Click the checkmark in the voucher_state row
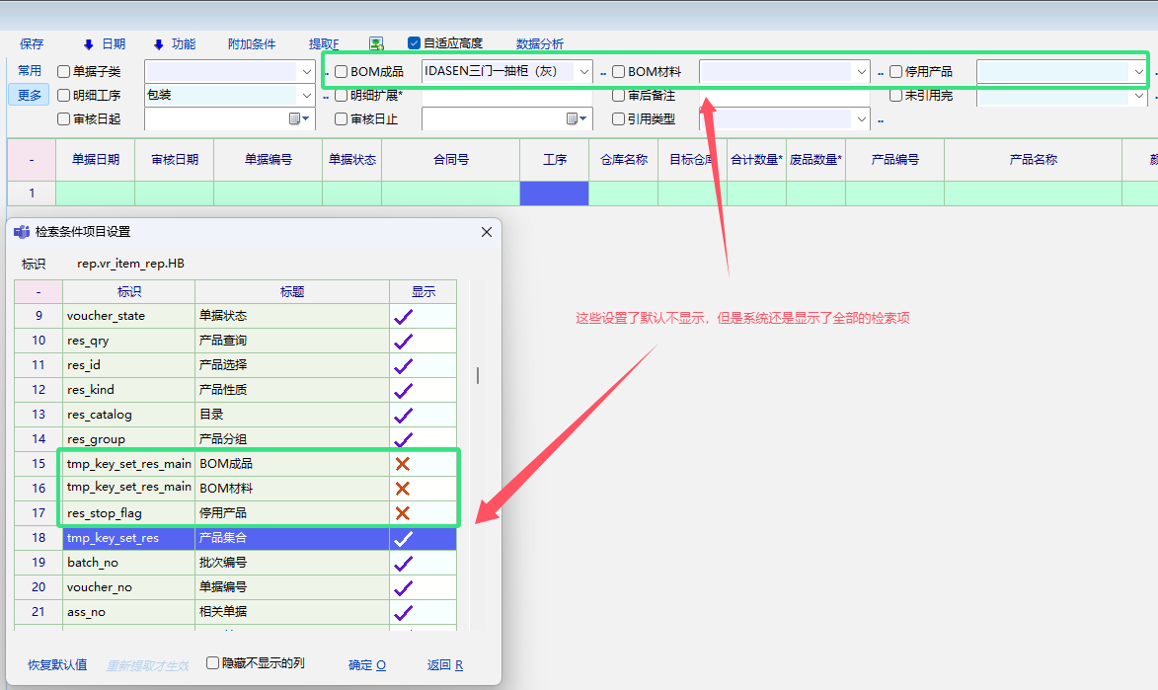 tap(403, 316)
